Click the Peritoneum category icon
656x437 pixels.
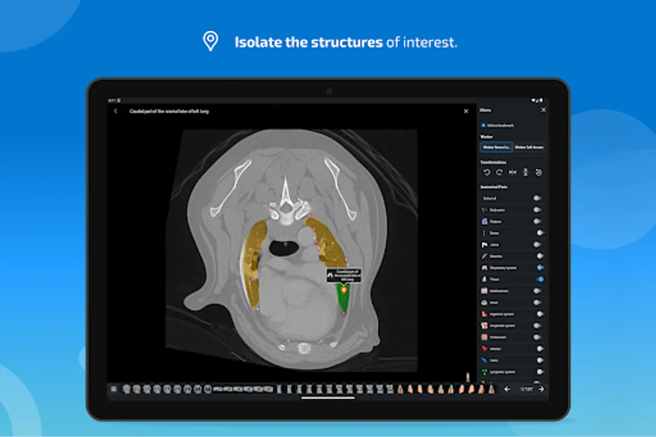click(x=484, y=337)
